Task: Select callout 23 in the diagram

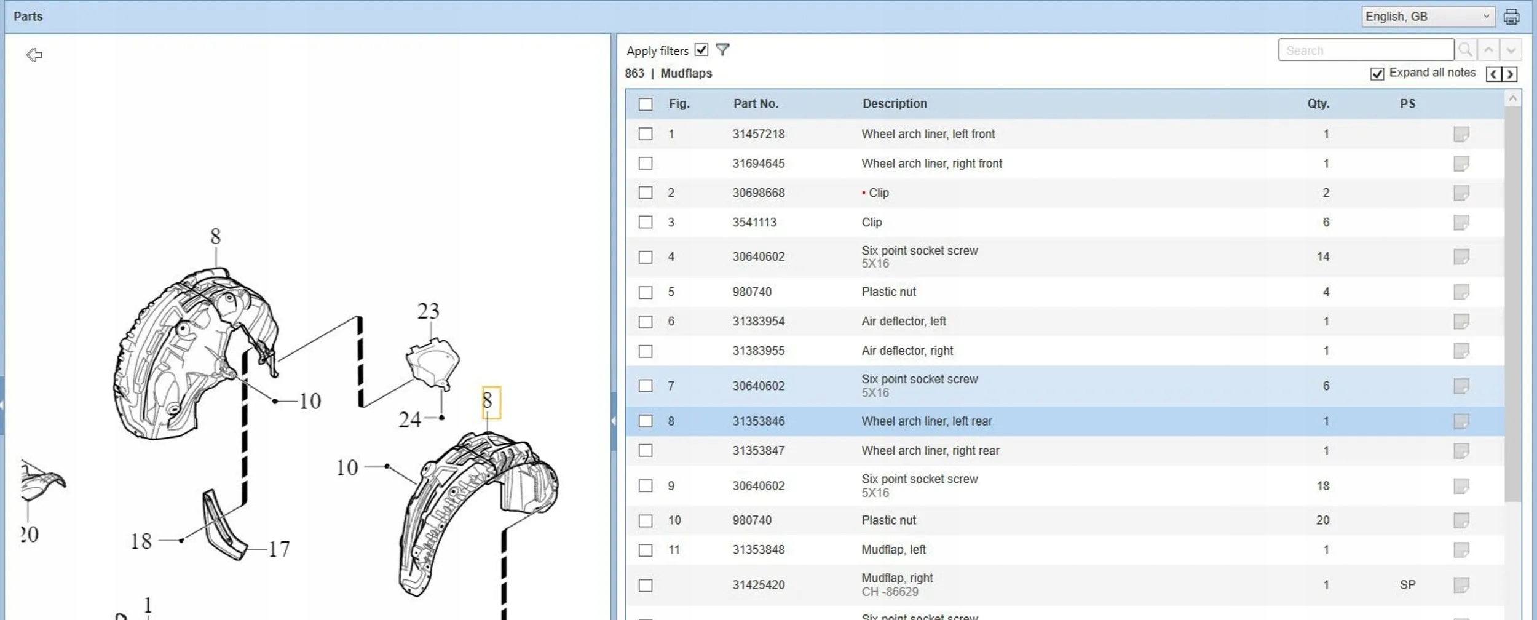Action: (428, 311)
